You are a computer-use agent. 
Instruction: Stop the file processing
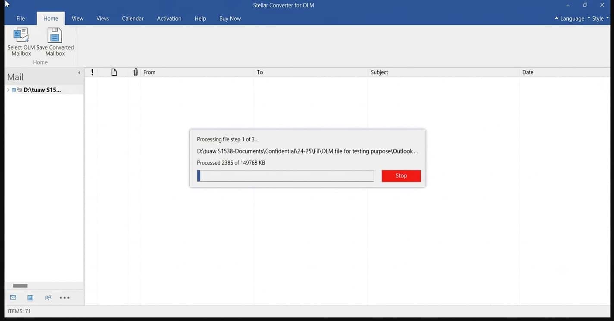401,176
